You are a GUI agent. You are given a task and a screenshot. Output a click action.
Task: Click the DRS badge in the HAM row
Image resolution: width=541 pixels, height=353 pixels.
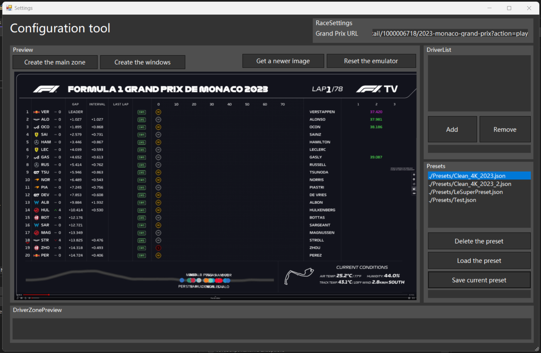(142, 142)
